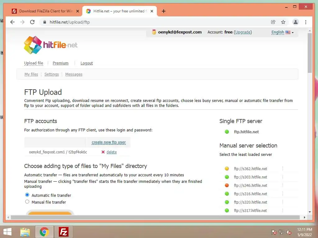Click green status dot for s320 server
Screen dimensions: 318x238
click(x=227, y=202)
